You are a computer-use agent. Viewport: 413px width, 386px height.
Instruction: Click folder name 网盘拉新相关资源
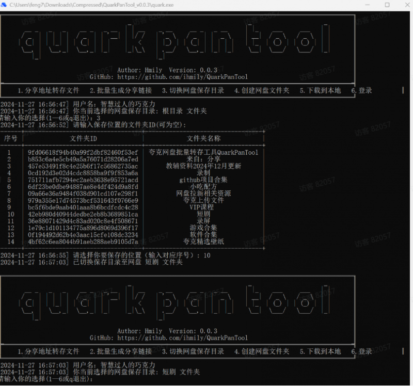tap(203, 194)
